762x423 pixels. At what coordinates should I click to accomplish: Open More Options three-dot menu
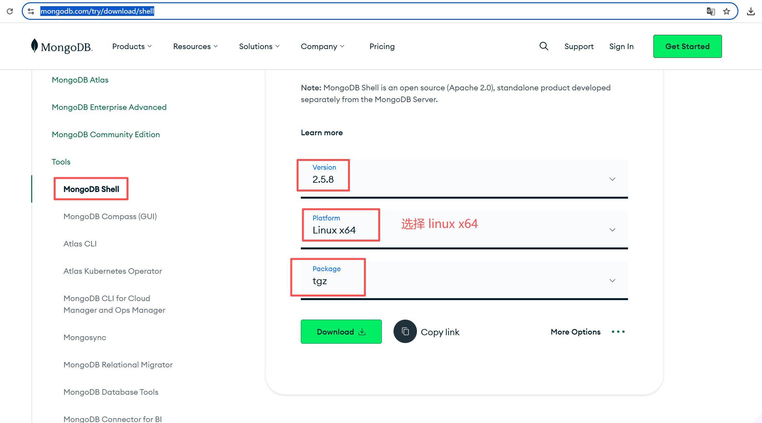tap(618, 332)
